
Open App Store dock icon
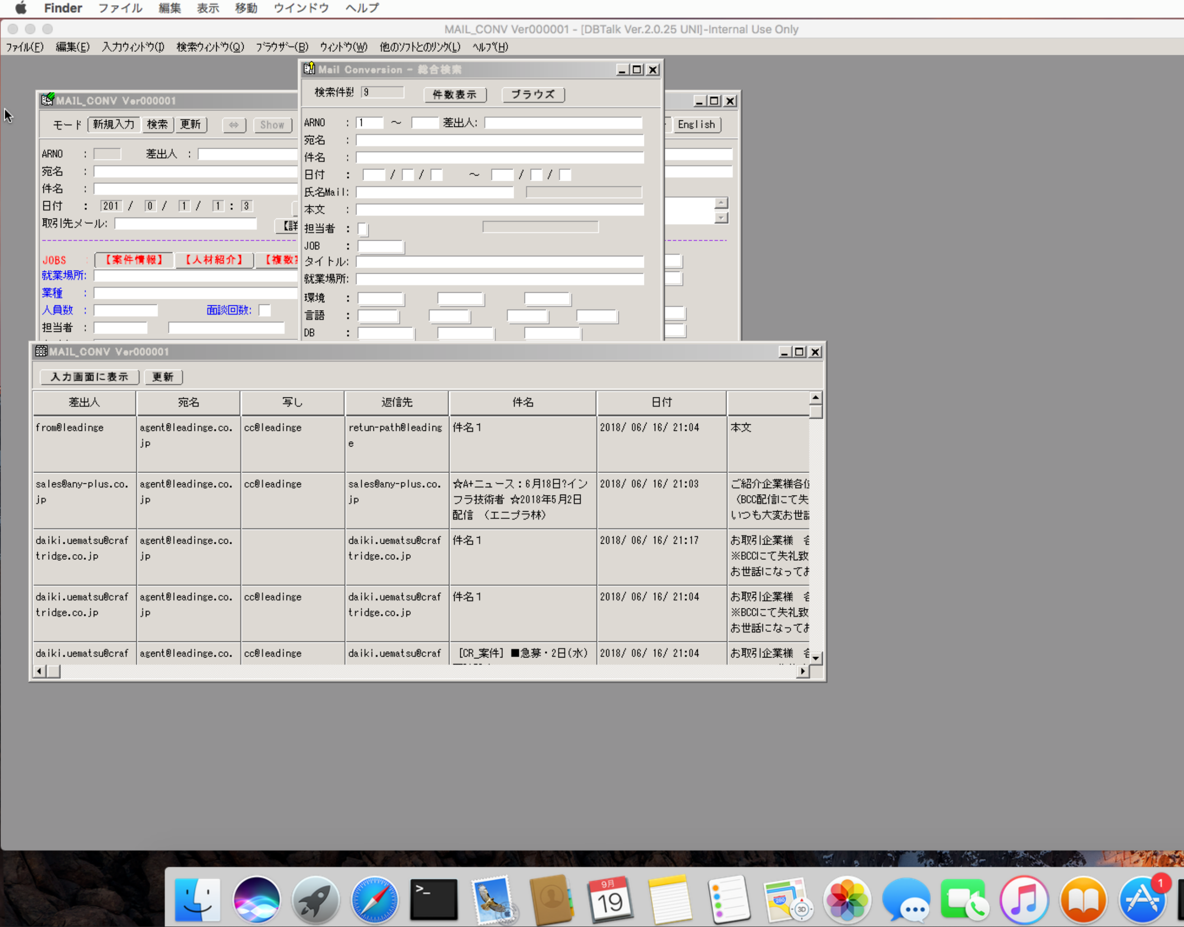click(x=1142, y=899)
